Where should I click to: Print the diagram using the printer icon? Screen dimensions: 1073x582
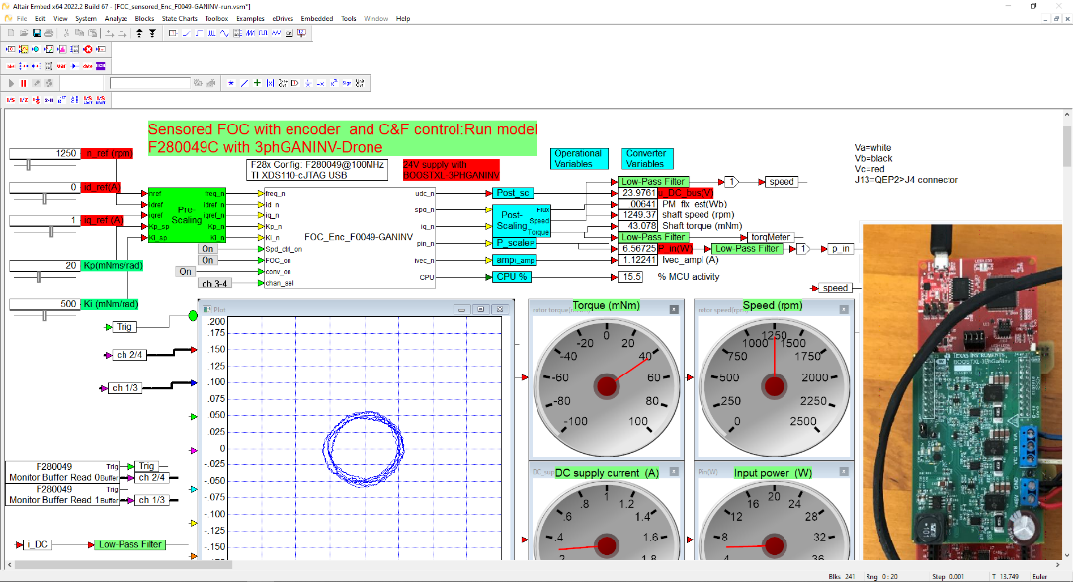click(x=49, y=33)
